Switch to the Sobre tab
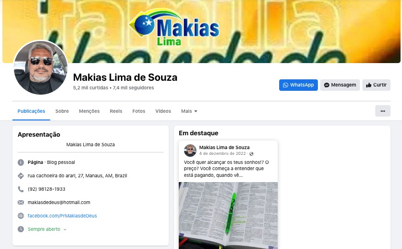 coord(62,111)
